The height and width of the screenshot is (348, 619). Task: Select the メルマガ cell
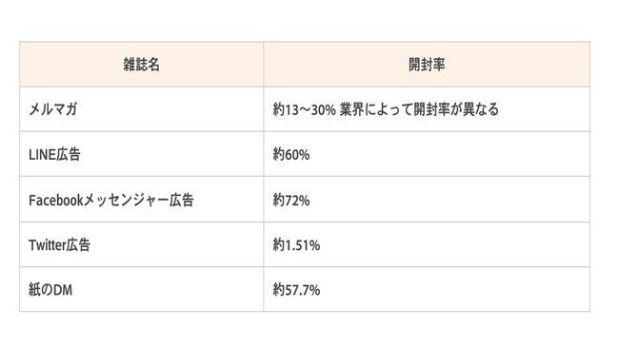141,109
